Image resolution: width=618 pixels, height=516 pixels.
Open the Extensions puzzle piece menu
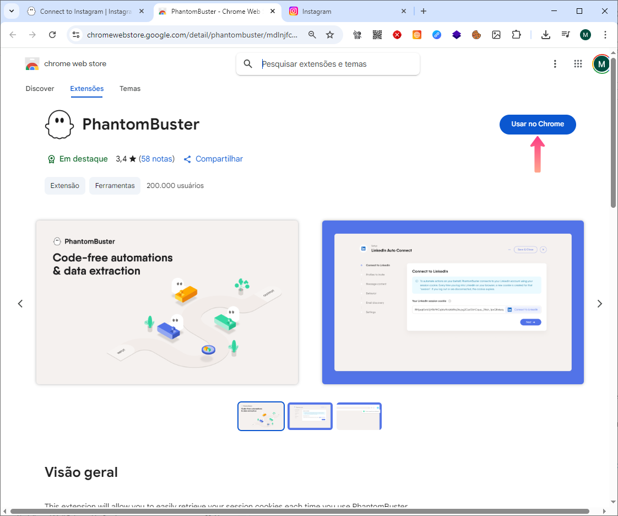click(516, 35)
